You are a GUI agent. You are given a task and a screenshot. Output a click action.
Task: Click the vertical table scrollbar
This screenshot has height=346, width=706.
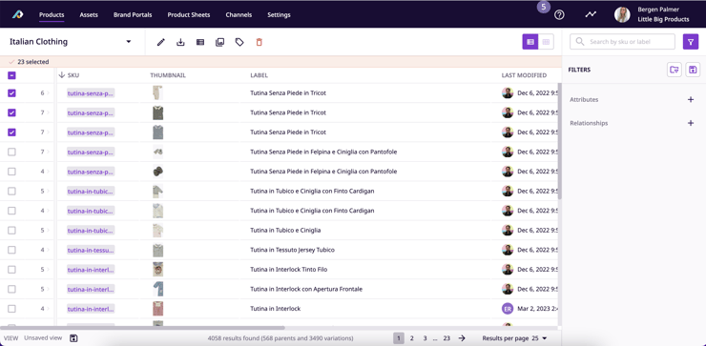point(560,140)
